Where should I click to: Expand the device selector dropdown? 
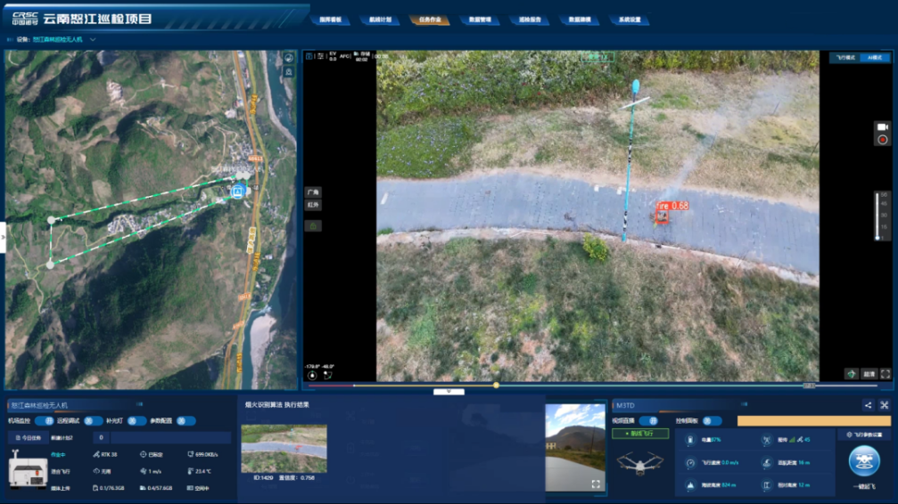(x=93, y=39)
